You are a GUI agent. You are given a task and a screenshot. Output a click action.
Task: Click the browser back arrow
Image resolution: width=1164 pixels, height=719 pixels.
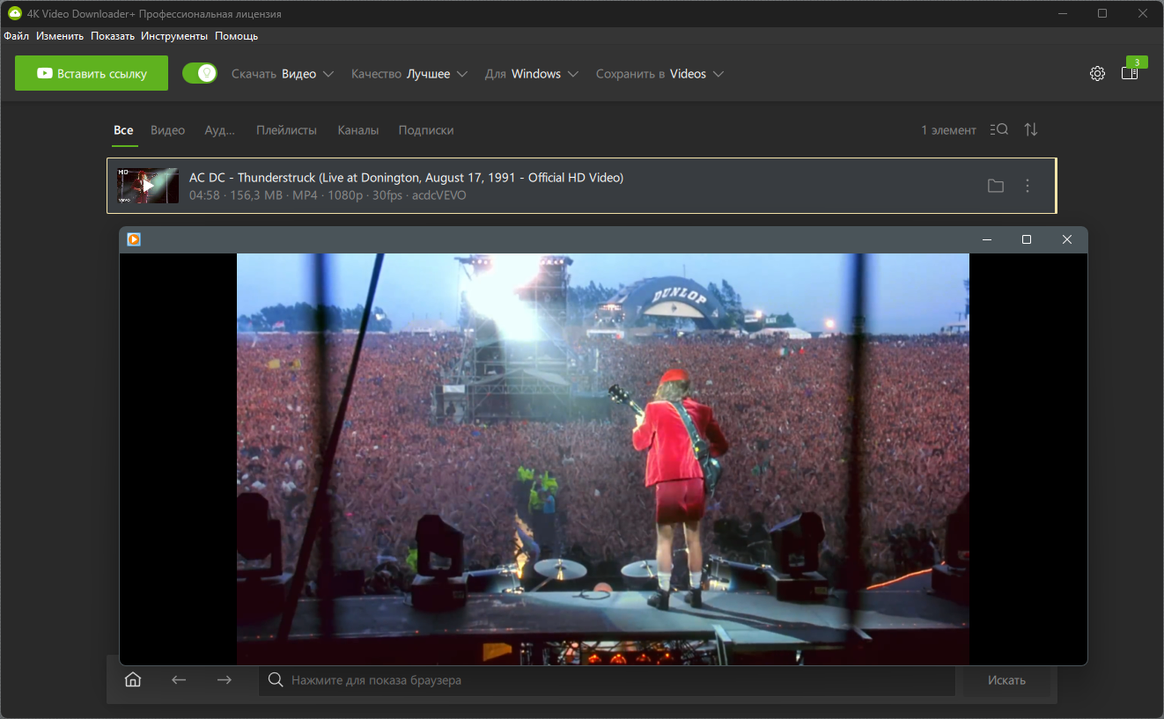pyautogui.click(x=179, y=679)
